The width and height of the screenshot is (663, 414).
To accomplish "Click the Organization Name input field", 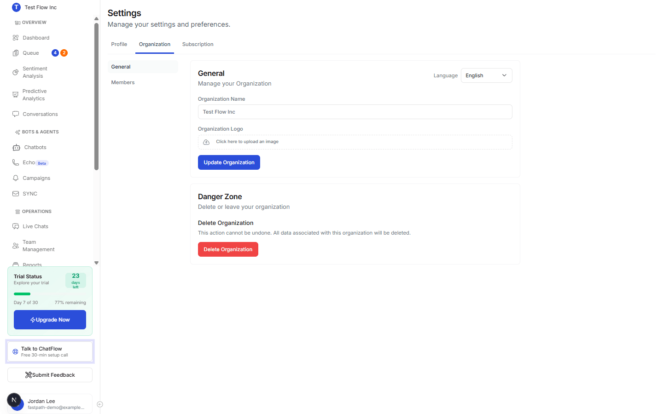I will (355, 112).
